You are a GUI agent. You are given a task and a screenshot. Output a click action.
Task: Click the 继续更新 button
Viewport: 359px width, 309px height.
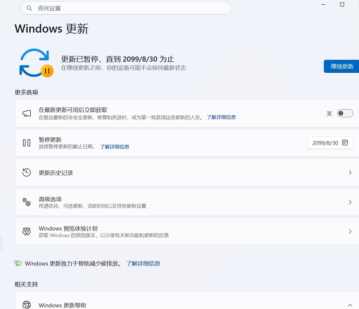click(x=341, y=66)
